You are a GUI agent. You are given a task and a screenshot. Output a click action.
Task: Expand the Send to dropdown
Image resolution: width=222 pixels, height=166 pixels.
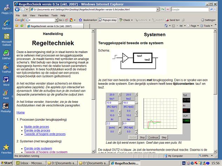click(179, 20)
